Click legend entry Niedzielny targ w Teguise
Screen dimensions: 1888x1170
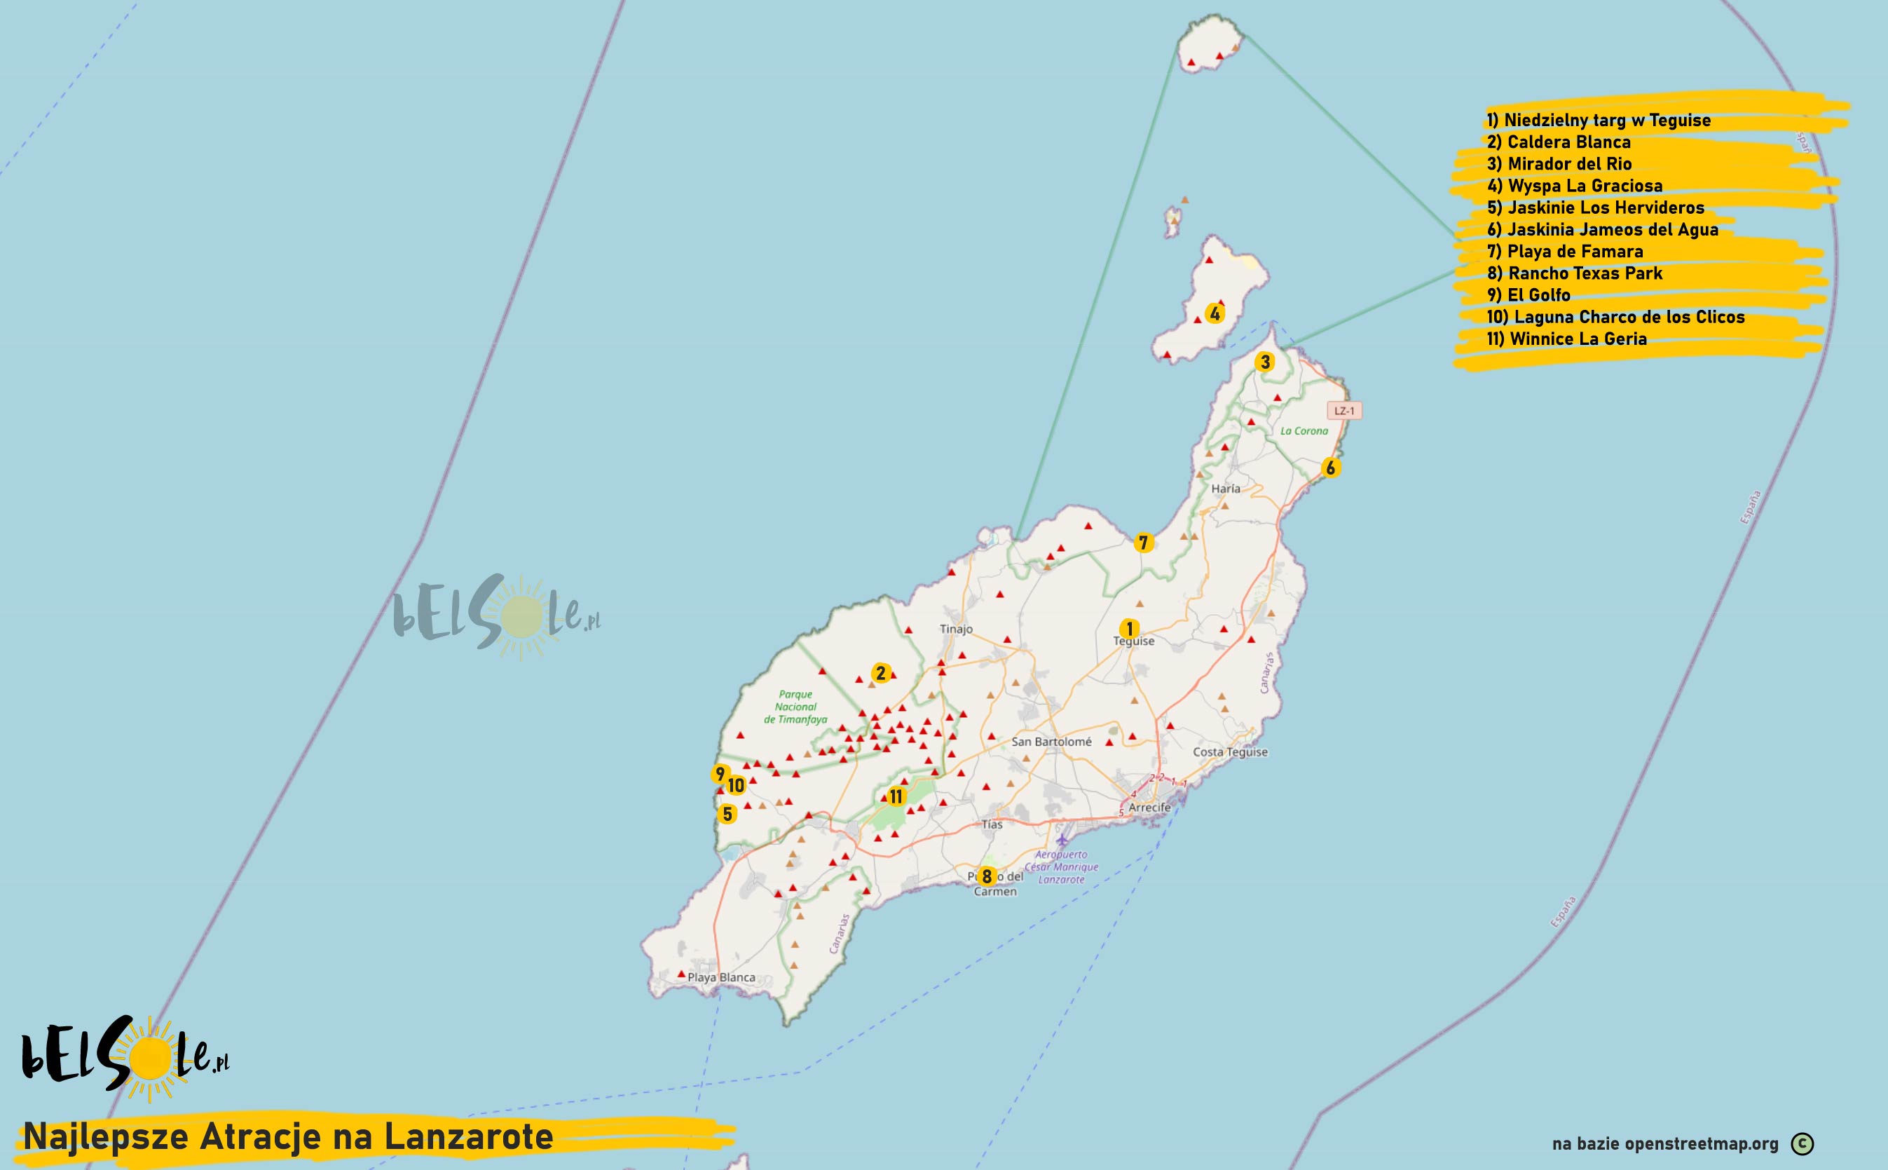pos(1598,120)
